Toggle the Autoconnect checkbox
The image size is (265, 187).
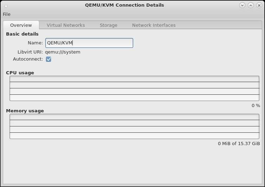[49, 59]
